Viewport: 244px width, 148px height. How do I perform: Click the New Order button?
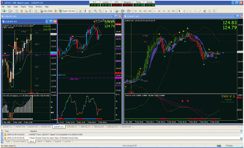(46, 11)
